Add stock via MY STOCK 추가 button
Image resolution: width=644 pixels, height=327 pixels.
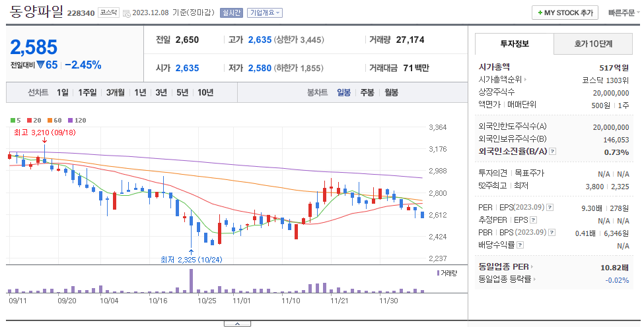[x=565, y=13]
